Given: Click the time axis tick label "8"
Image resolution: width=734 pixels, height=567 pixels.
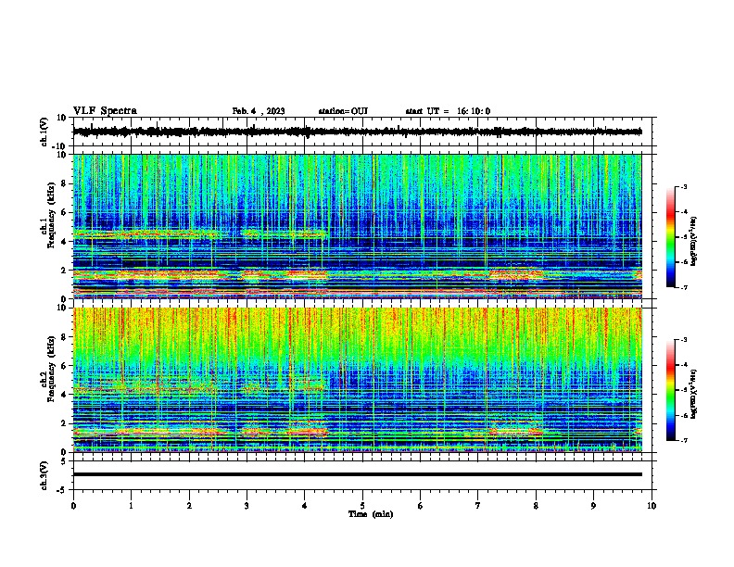Looking at the screenshot, I should pos(536,506).
